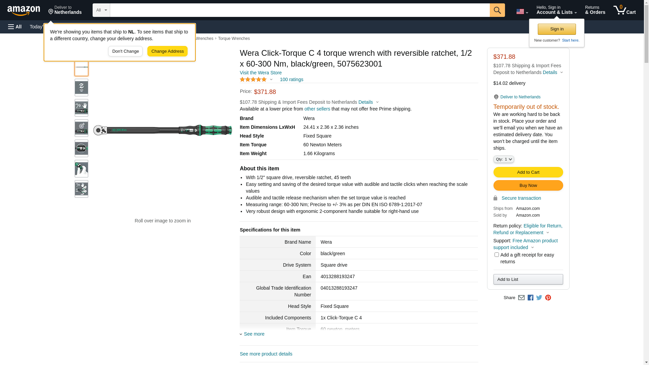Check the gift receipt checkbox
Viewport: 649px width, 365px height.
[x=497, y=255]
